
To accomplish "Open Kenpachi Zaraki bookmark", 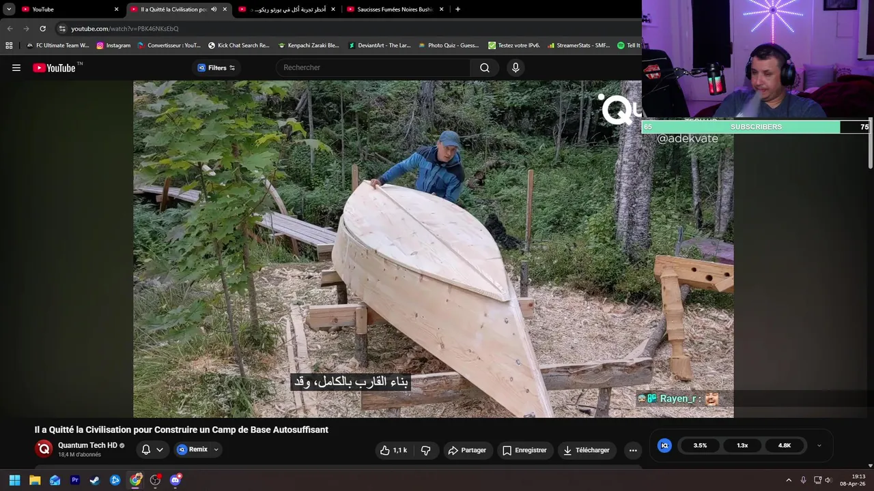I will (309, 46).
